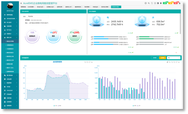Toggle the purple series in bar chart legend

[138, 105]
